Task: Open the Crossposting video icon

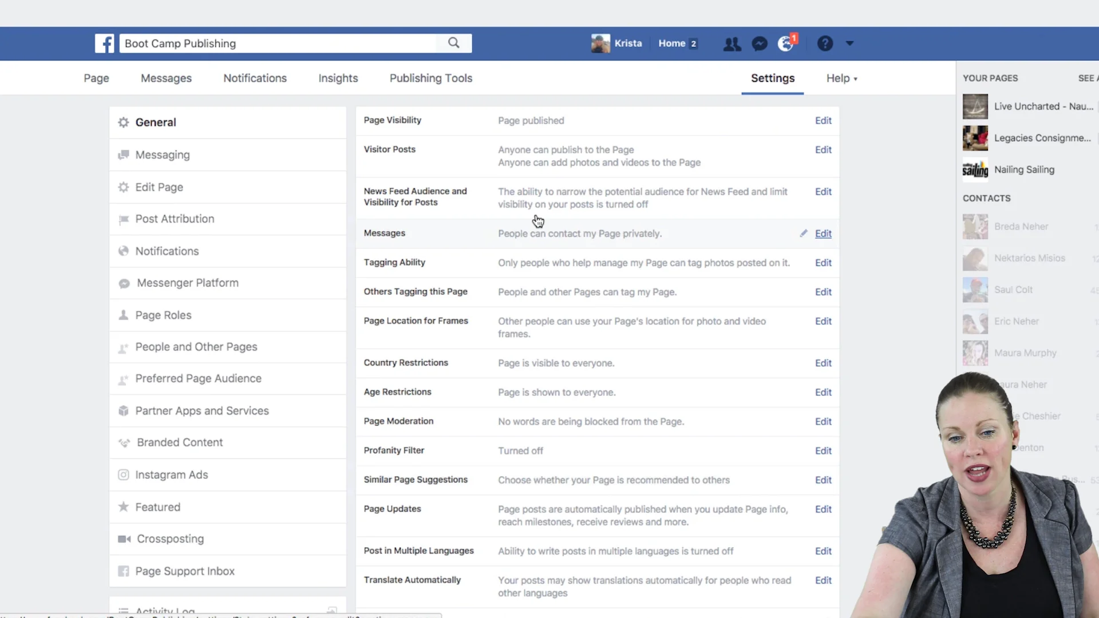Action: tap(123, 538)
